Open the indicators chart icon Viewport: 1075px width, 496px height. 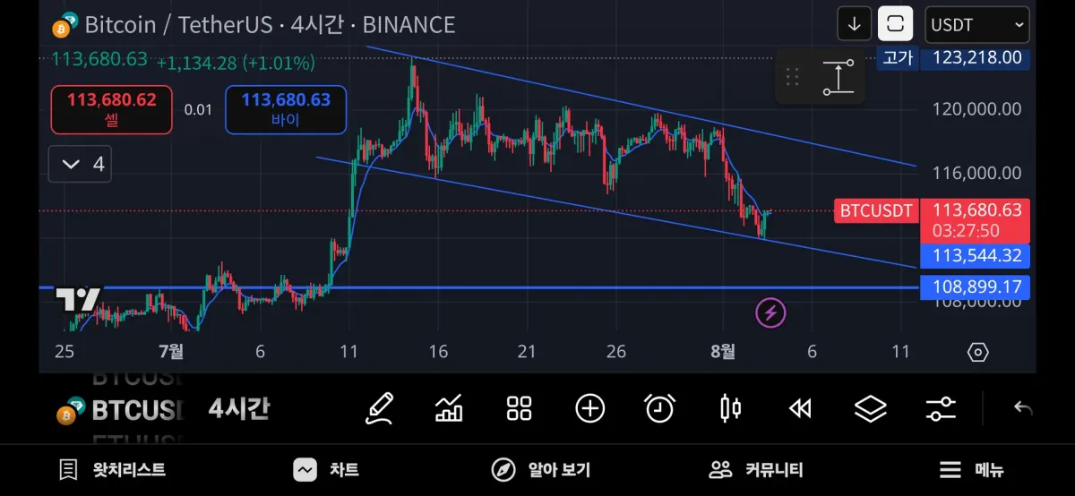(x=449, y=409)
